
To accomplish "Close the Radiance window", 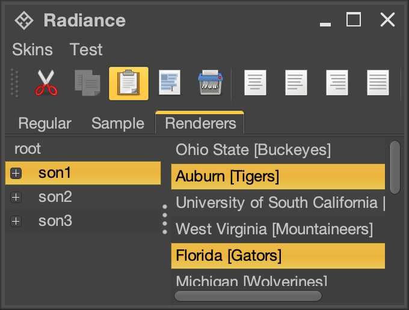I will point(387,20).
